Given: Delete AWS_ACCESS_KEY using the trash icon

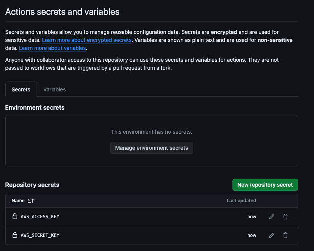Looking at the screenshot, I should pyautogui.click(x=285, y=216).
